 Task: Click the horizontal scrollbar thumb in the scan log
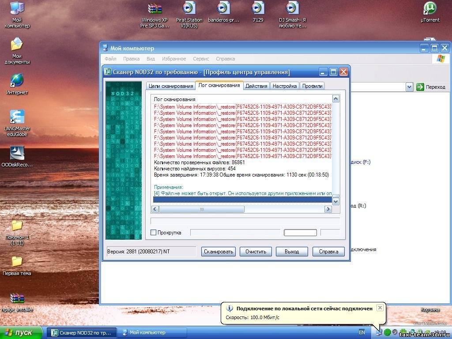pyautogui.click(x=201, y=209)
